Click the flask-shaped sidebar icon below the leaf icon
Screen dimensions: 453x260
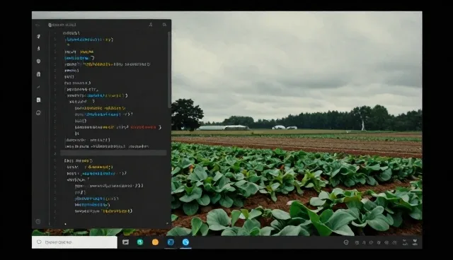(x=38, y=49)
